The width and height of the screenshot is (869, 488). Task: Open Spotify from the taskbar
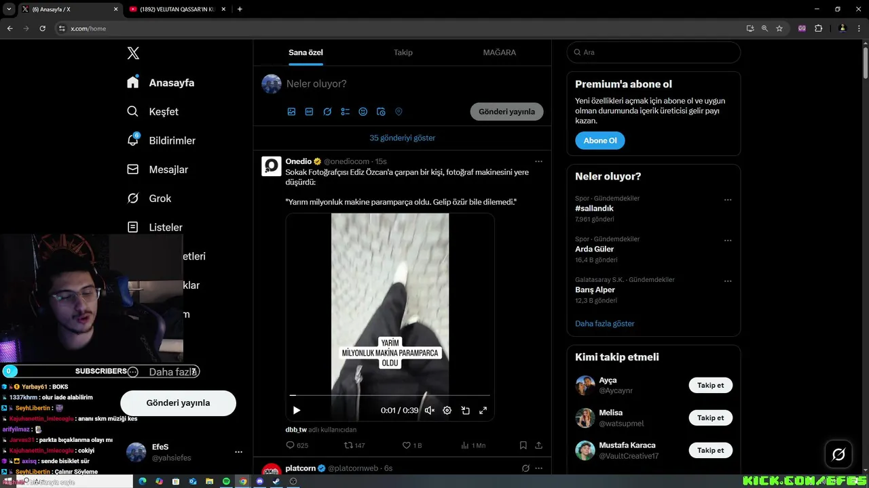point(226,481)
